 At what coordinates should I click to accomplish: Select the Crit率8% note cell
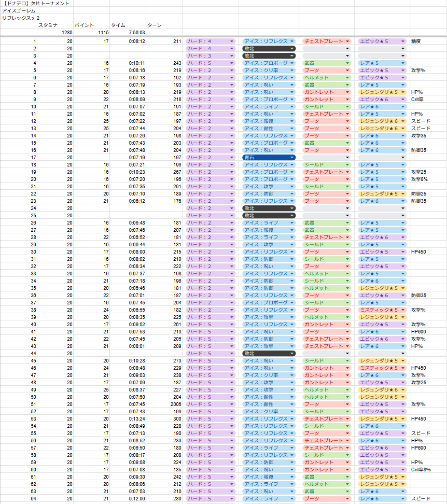point(425,469)
